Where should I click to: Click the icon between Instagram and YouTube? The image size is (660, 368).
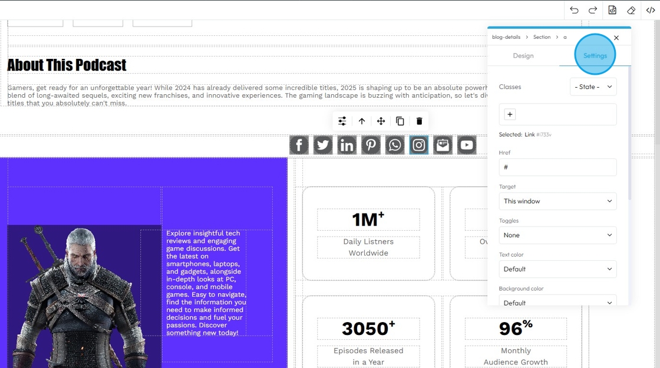pyautogui.click(x=443, y=145)
